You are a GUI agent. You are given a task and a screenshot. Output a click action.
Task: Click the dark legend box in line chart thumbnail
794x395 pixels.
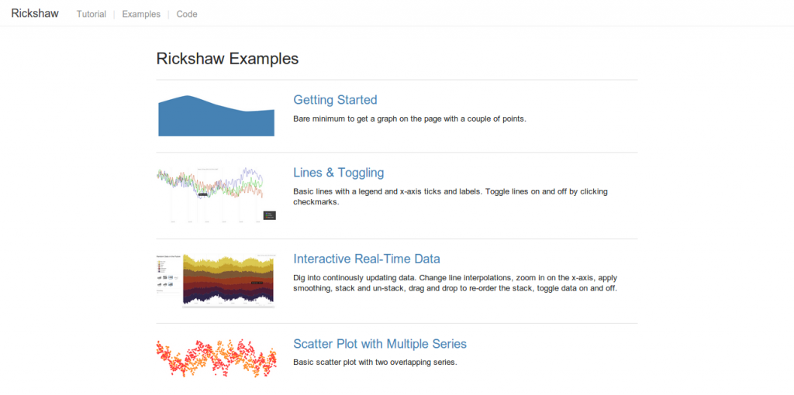tap(269, 215)
